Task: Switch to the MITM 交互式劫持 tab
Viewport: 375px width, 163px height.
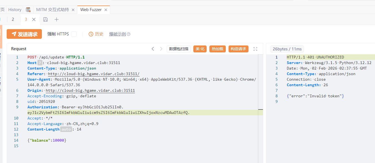Action: (x=52, y=10)
